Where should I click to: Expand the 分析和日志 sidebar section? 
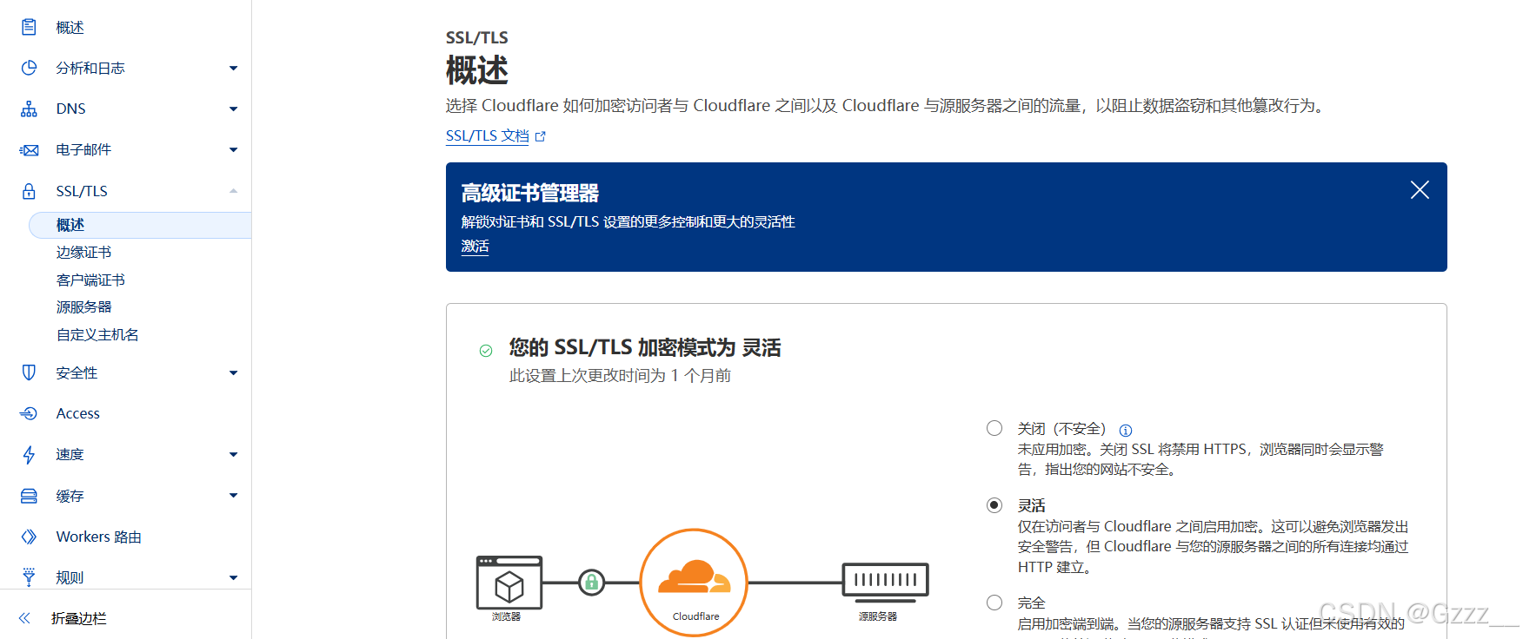pos(233,68)
